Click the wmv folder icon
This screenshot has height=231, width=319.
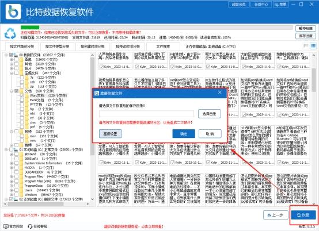tap(27, 140)
